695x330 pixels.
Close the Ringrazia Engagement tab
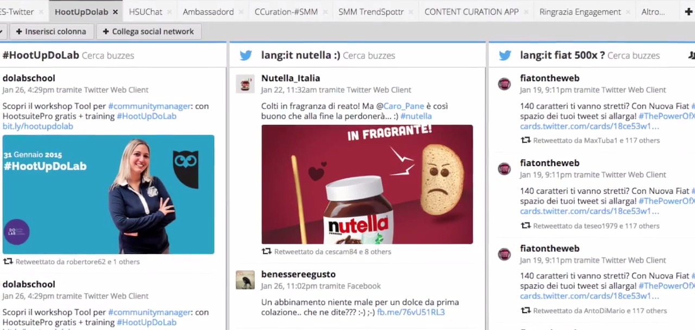pyautogui.click(x=628, y=12)
